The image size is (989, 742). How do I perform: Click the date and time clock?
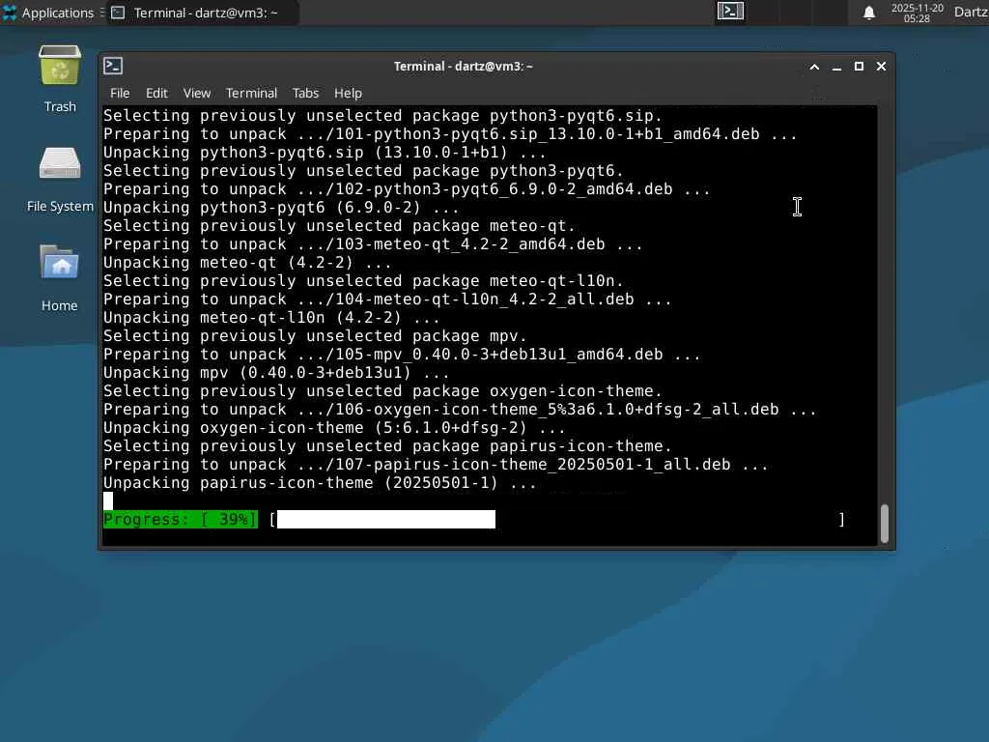click(917, 13)
